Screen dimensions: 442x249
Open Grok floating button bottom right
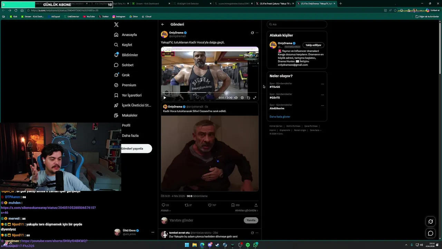tap(431, 222)
